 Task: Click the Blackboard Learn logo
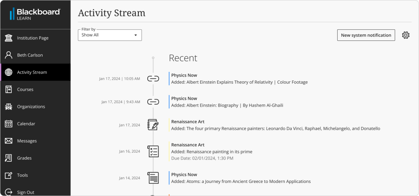click(35, 14)
